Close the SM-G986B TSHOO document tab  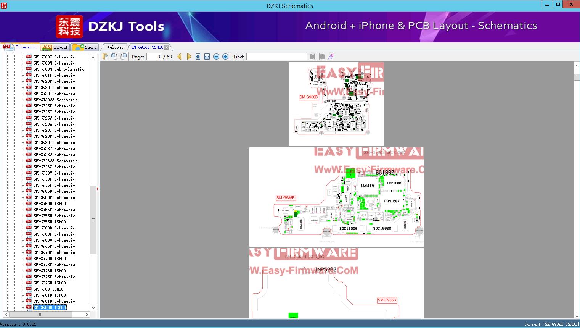point(167,47)
